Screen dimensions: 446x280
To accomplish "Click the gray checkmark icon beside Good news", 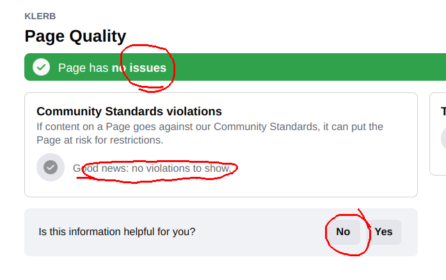I will click(51, 167).
